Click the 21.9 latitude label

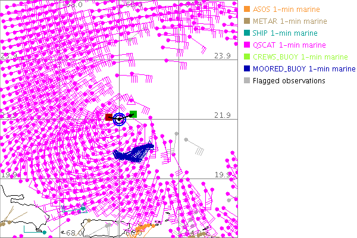coord(222,115)
